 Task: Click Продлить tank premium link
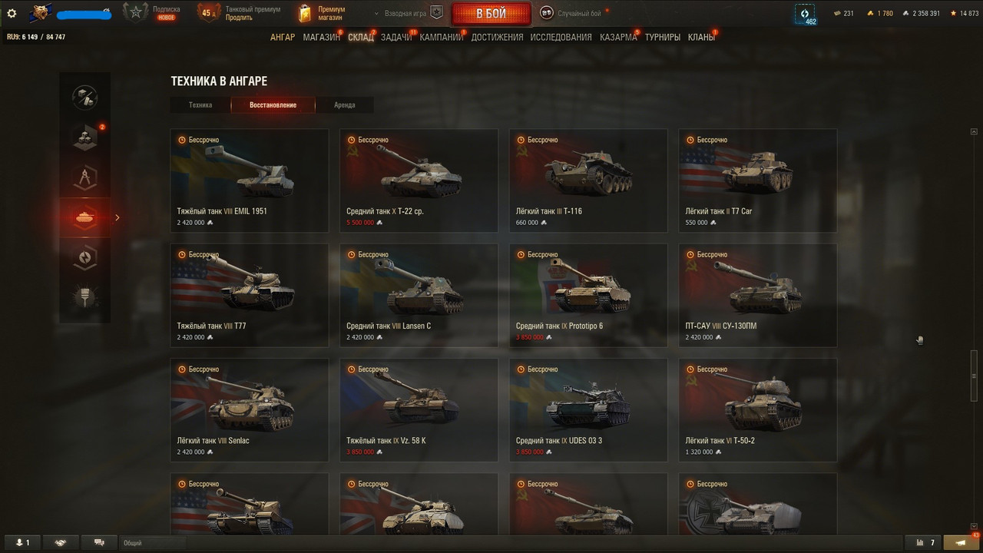point(239,18)
